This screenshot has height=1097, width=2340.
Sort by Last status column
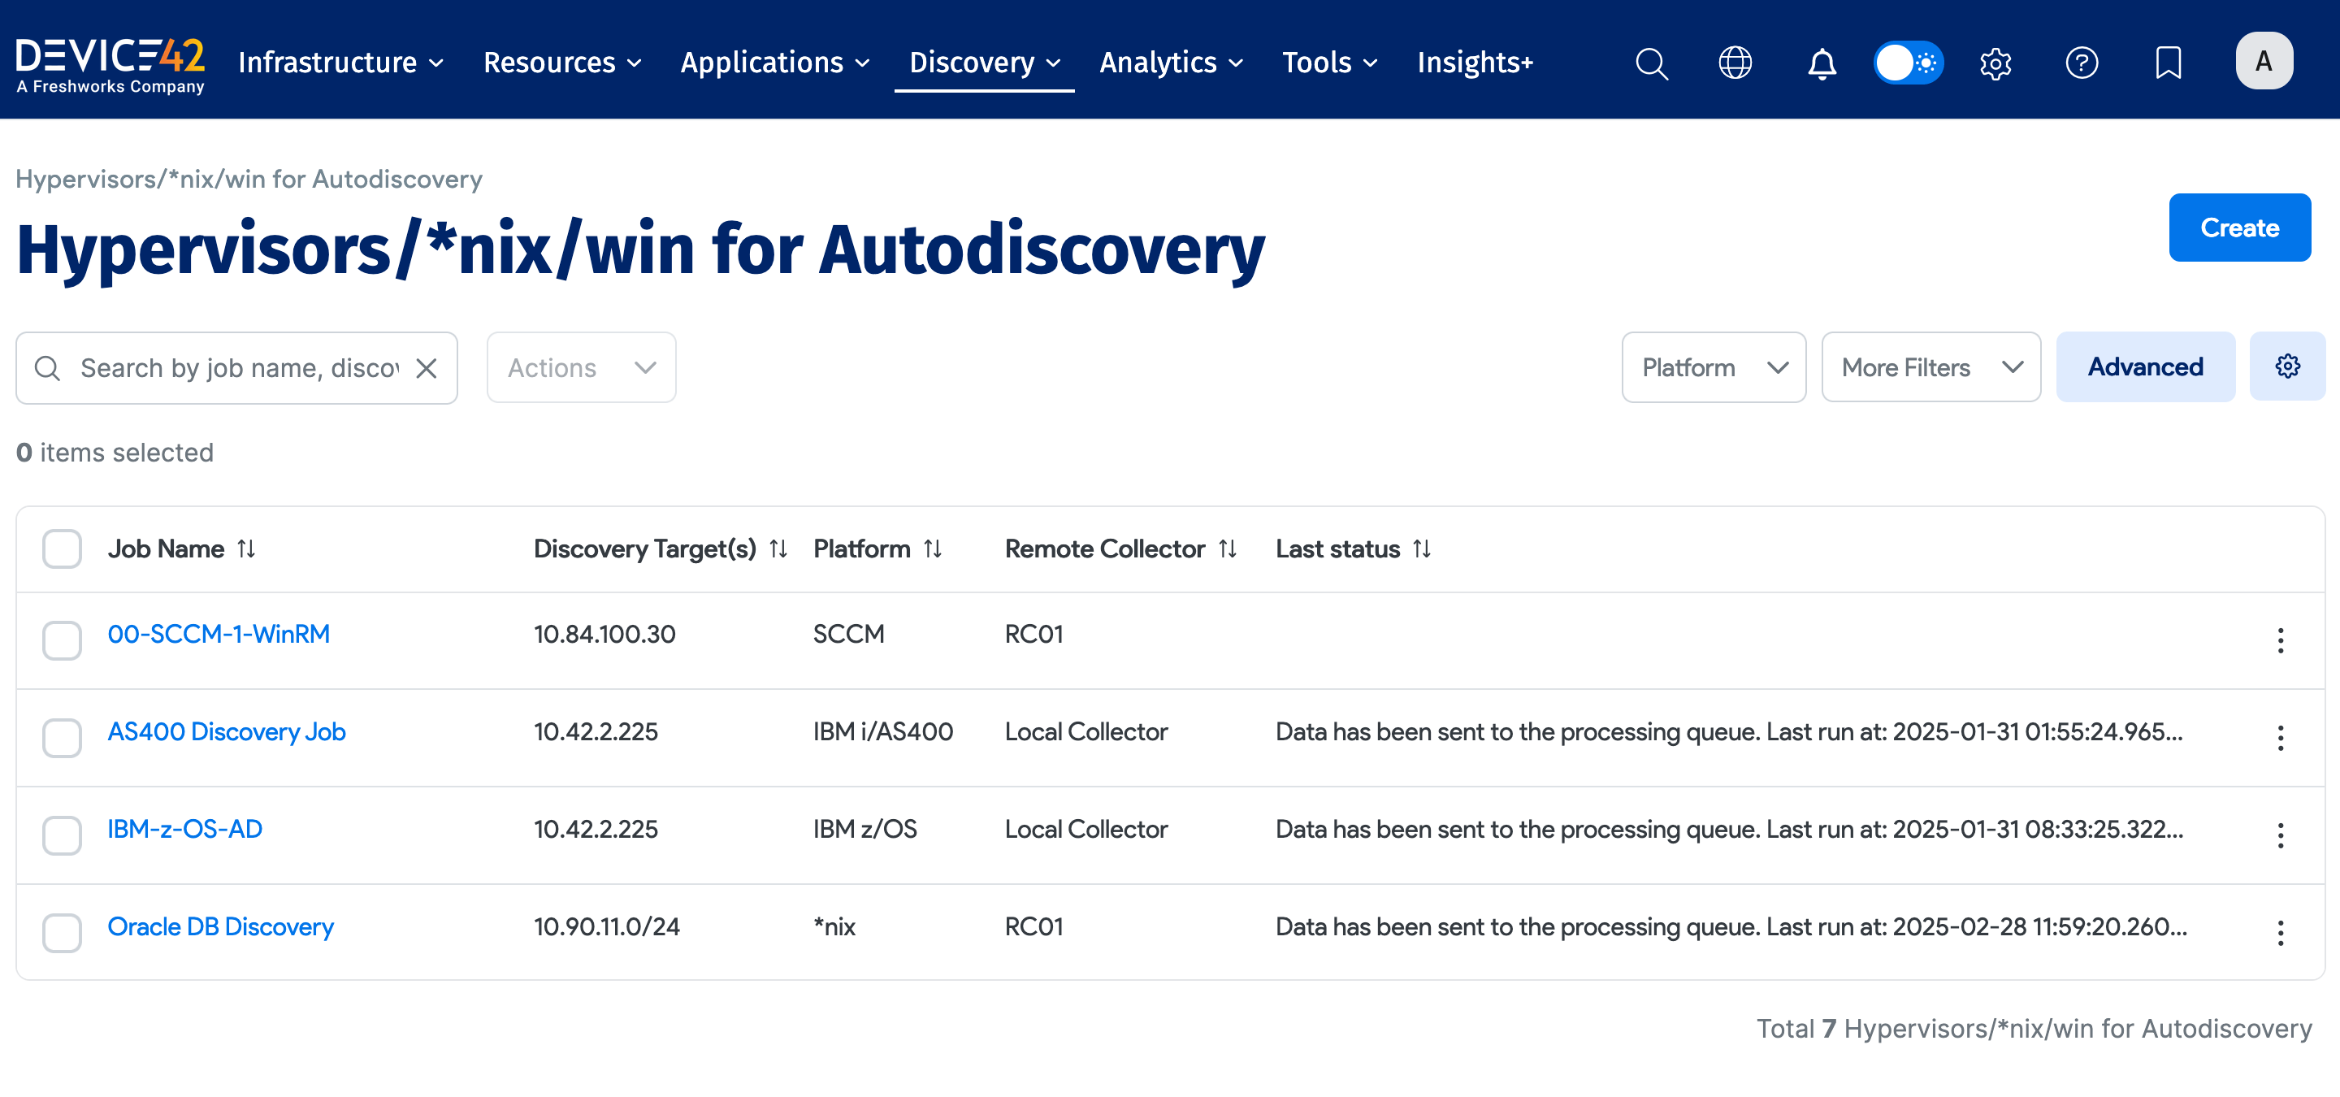coord(1422,548)
